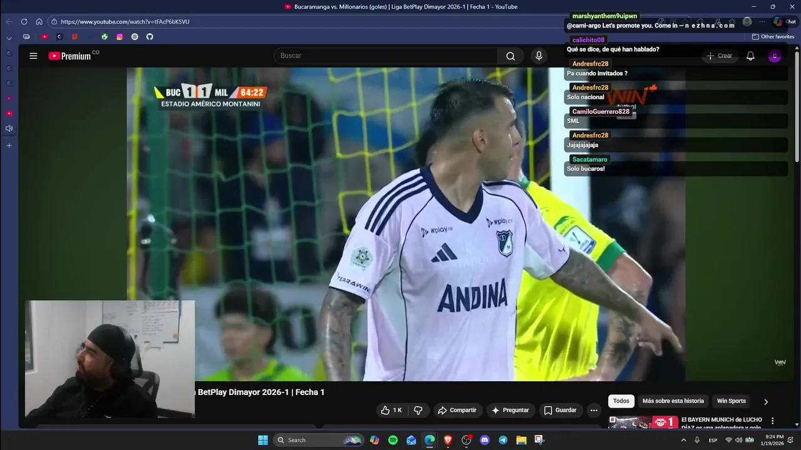Open the Windows Start menu
Image resolution: width=801 pixels, height=450 pixels.
[x=263, y=440]
